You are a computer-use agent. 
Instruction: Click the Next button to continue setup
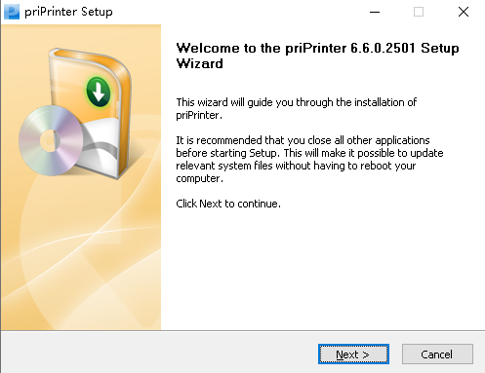click(x=353, y=354)
